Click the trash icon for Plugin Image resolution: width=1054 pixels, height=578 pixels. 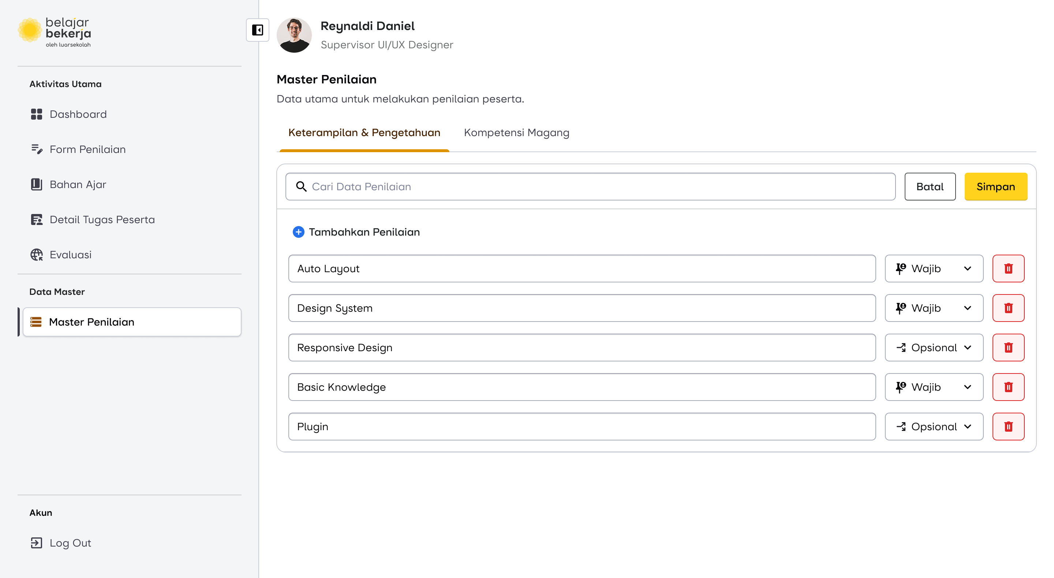click(1008, 426)
